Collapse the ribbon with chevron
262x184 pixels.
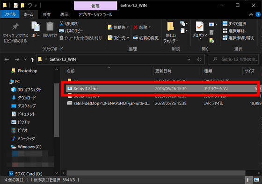pyautogui.click(x=251, y=14)
